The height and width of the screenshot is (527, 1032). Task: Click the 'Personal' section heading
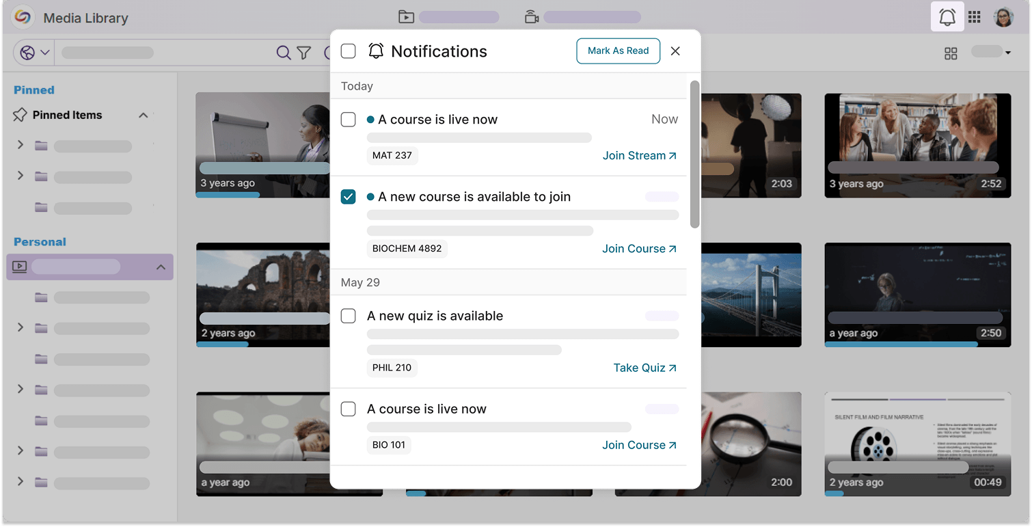[40, 242]
